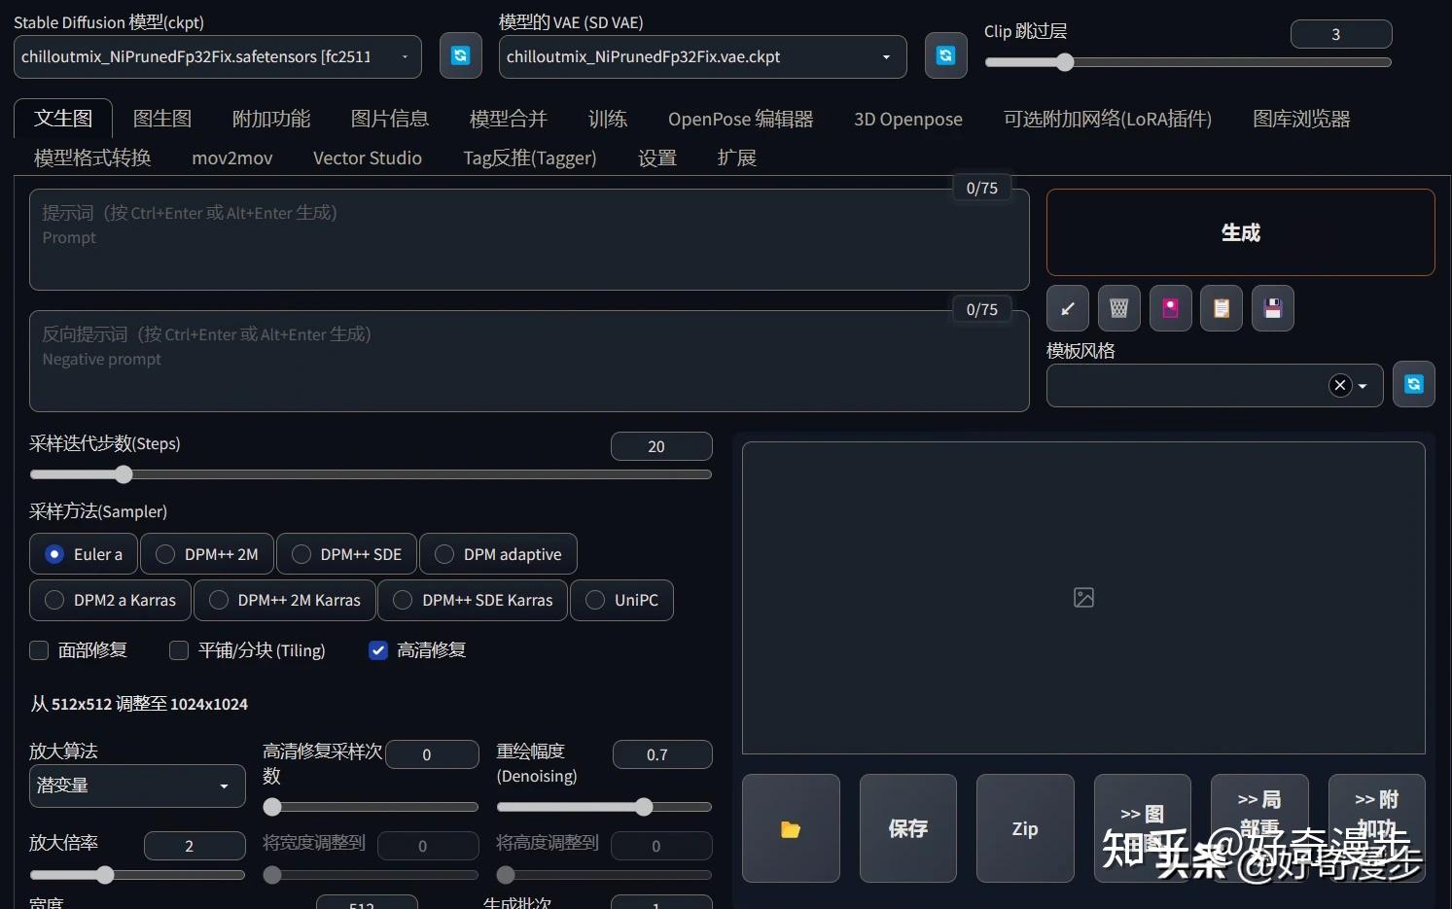Open the Stable Diffusion 模型 checkpoint dropdown
Screen dimensions: 1452x909
(218, 56)
